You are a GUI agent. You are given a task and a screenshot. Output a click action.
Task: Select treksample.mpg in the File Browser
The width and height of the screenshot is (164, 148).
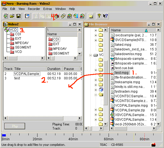[x=127, y=82]
